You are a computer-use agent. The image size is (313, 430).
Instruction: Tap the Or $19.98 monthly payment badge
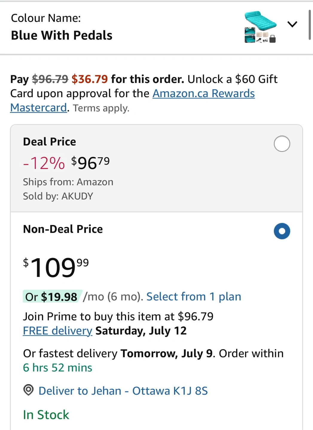51,297
